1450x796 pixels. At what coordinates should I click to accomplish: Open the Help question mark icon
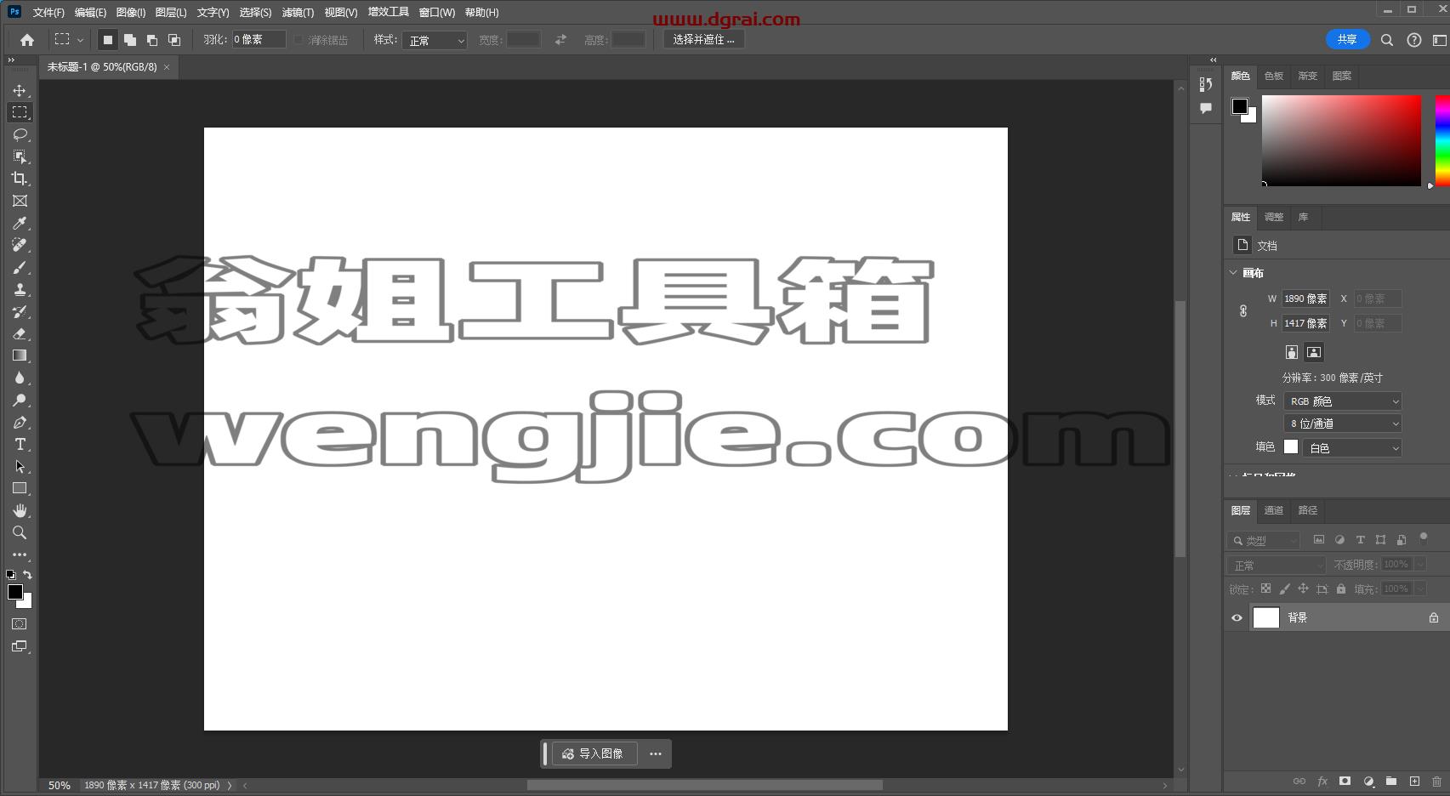(x=1414, y=40)
